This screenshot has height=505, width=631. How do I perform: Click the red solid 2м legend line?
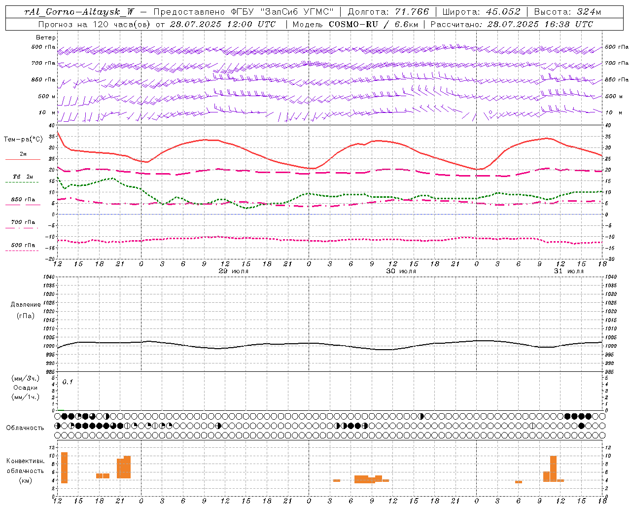(23, 160)
